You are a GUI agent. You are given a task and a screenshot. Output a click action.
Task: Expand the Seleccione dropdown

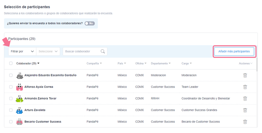tap(48, 51)
